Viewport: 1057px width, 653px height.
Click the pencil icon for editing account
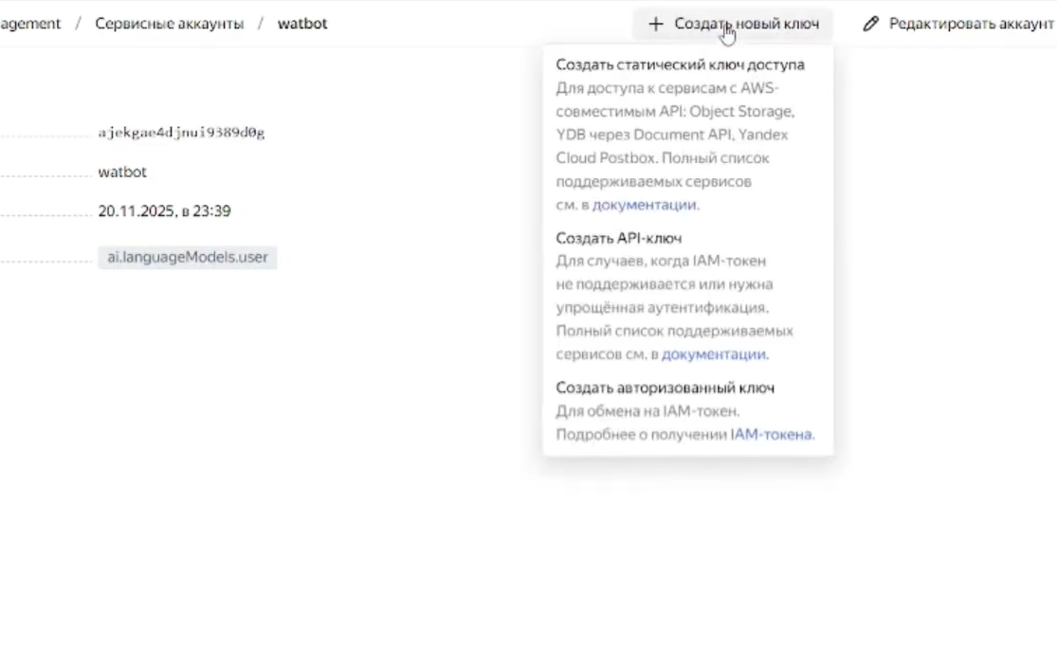pyautogui.click(x=870, y=24)
